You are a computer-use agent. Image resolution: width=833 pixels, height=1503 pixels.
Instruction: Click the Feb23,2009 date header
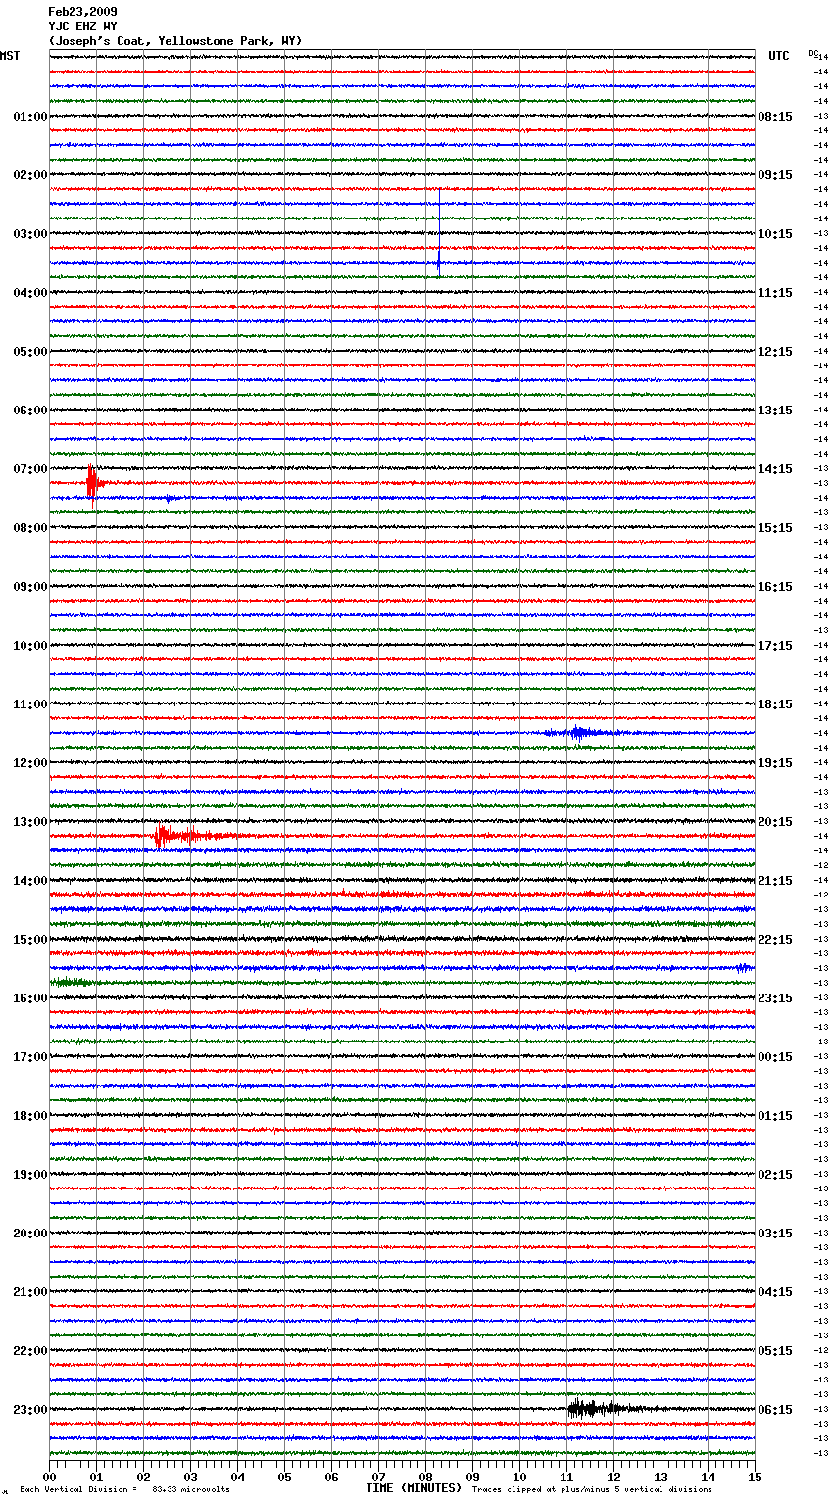[82, 12]
